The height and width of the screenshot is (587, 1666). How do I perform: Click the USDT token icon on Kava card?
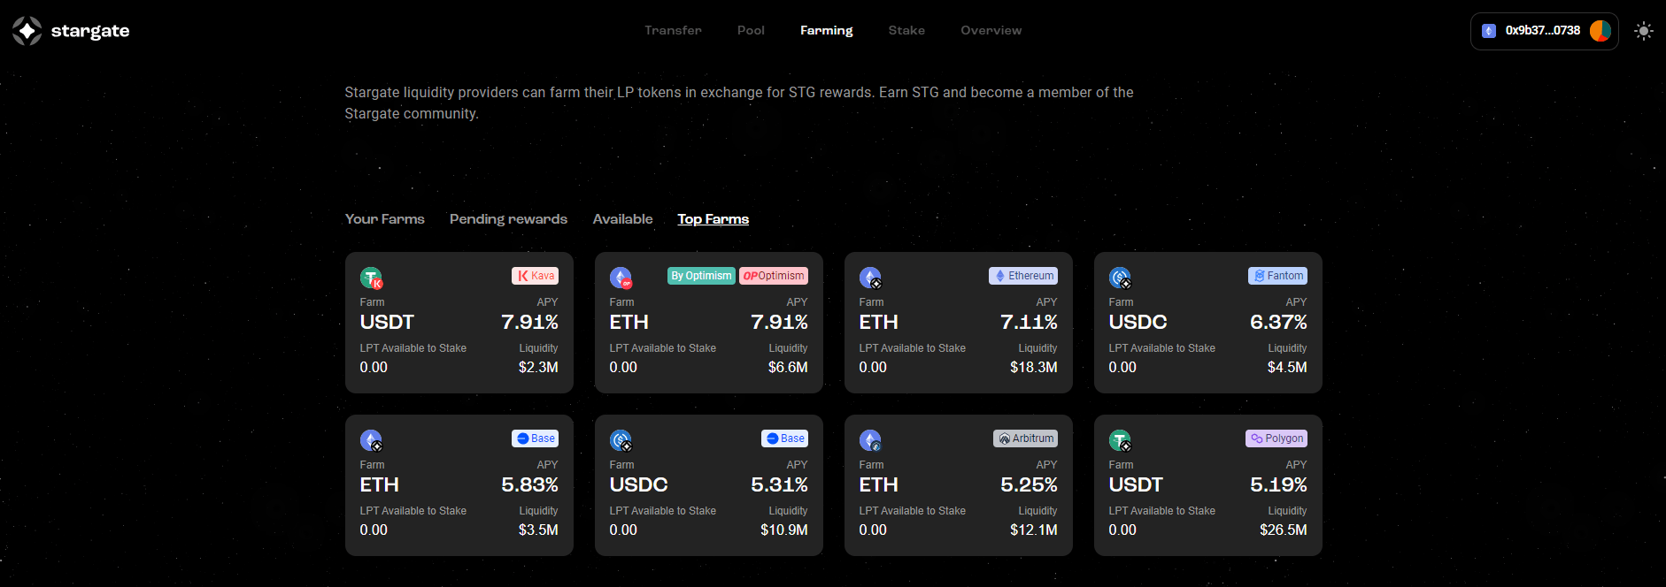pyautogui.click(x=371, y=278)
